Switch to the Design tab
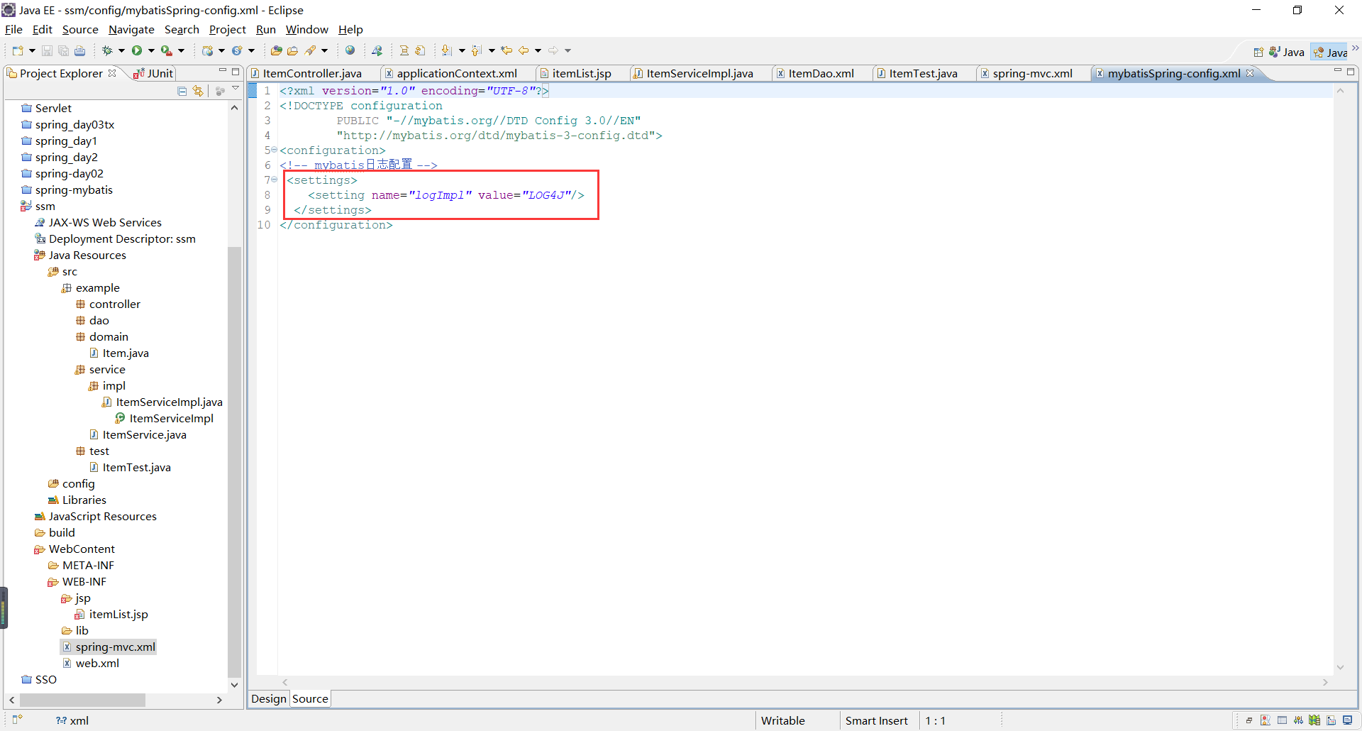Viewport: 1362px width, 731px height. coord(269,699)
